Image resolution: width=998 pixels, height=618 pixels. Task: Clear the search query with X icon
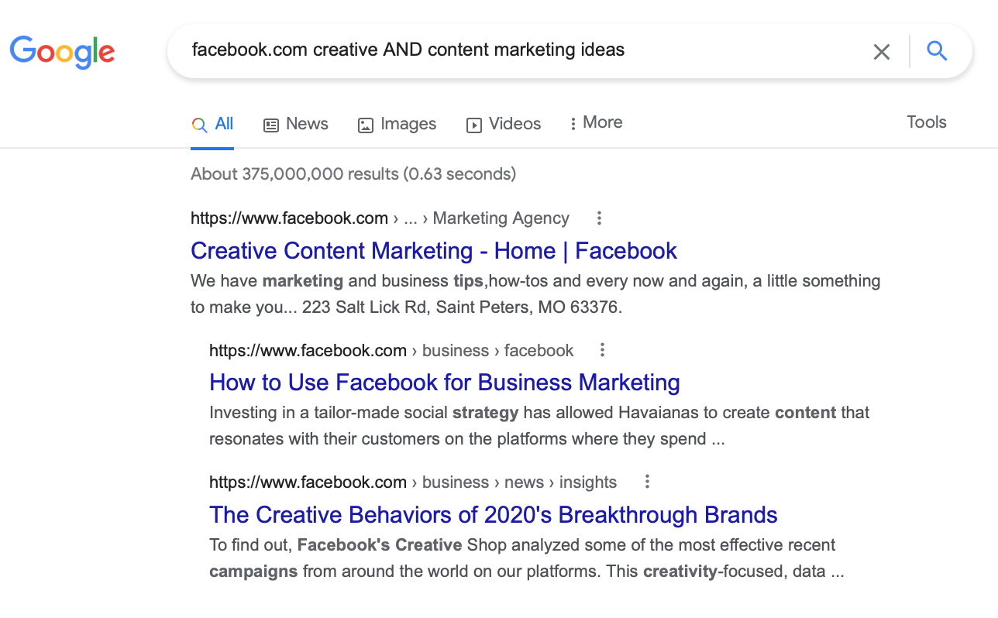[881, 52]
